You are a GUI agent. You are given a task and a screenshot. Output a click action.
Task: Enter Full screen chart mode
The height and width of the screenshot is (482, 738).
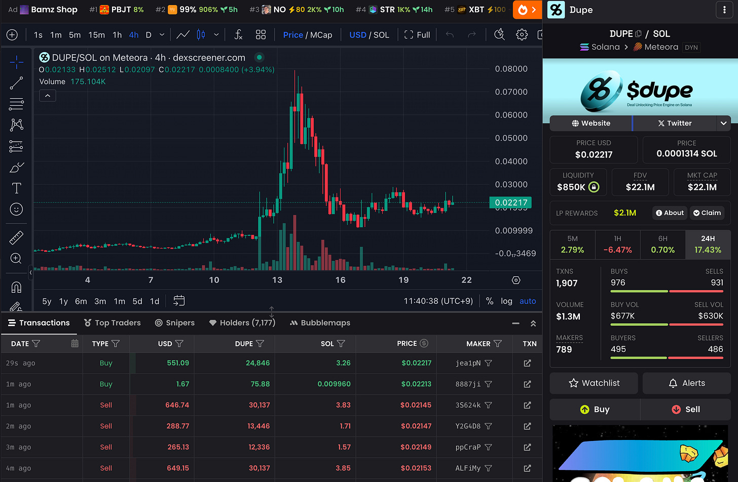pyautogui.click(x=417, y=35)
